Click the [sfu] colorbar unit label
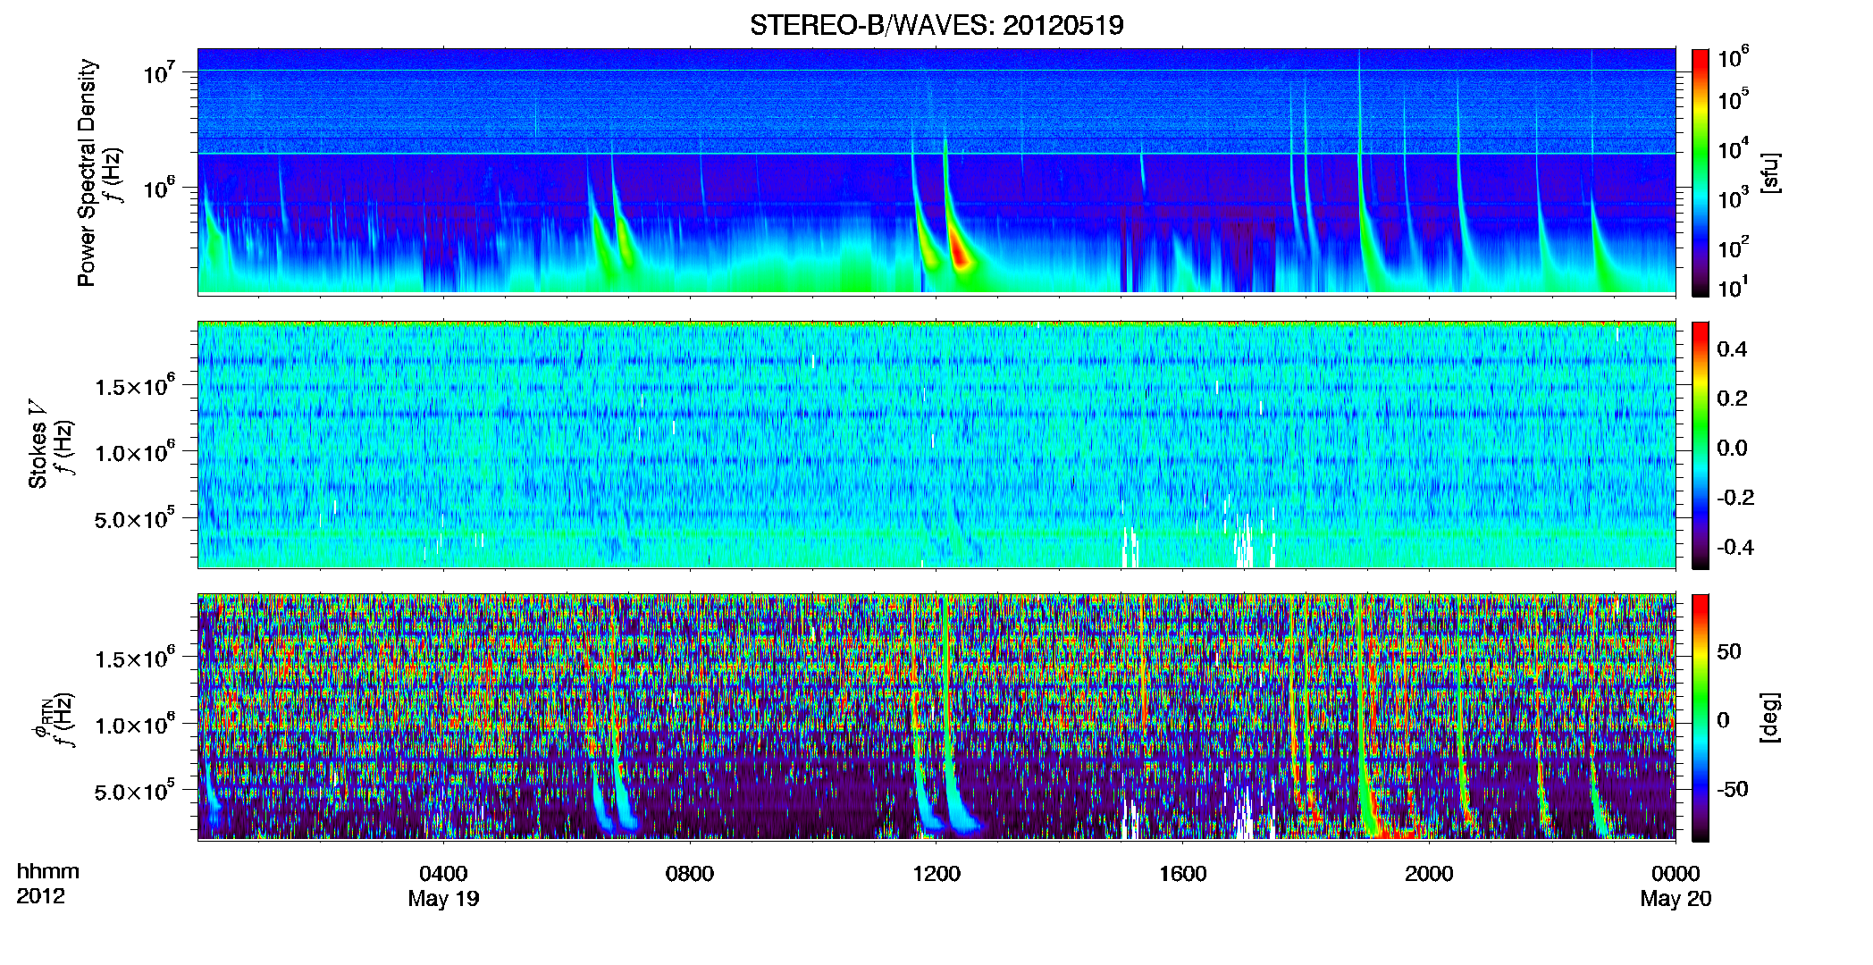Viewport: 1873px width, 965px height. [x=1768, y=172]
